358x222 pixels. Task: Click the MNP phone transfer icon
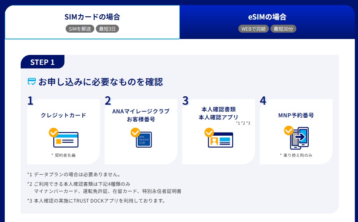click(x=299, y=138)
